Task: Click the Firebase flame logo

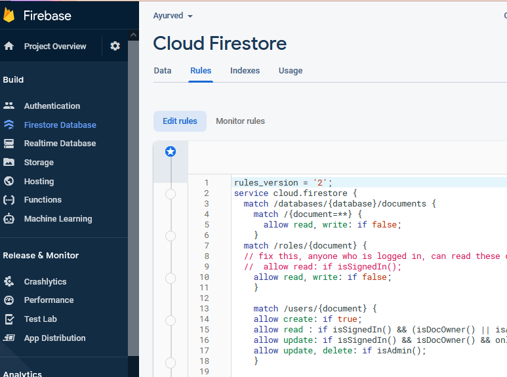Action: [9, 15]
